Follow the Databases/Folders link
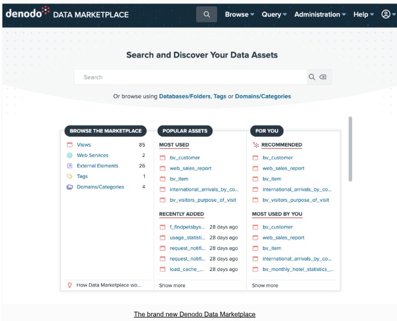This screenshot has height=321, width=397. [185, 97]
